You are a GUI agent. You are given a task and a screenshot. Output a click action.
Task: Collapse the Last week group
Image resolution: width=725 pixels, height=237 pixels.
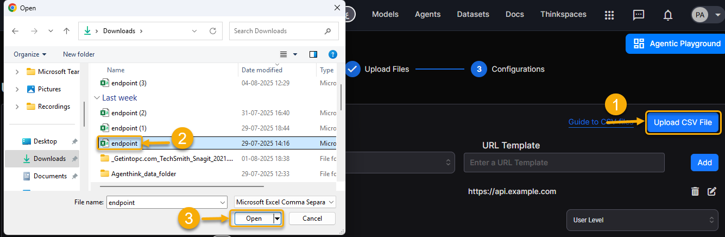(97, 98)
